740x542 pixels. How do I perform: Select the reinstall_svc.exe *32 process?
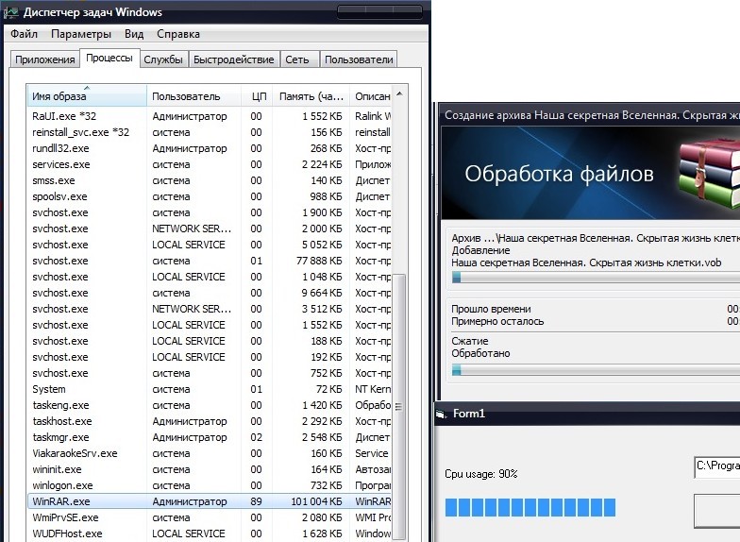[210, 132]
